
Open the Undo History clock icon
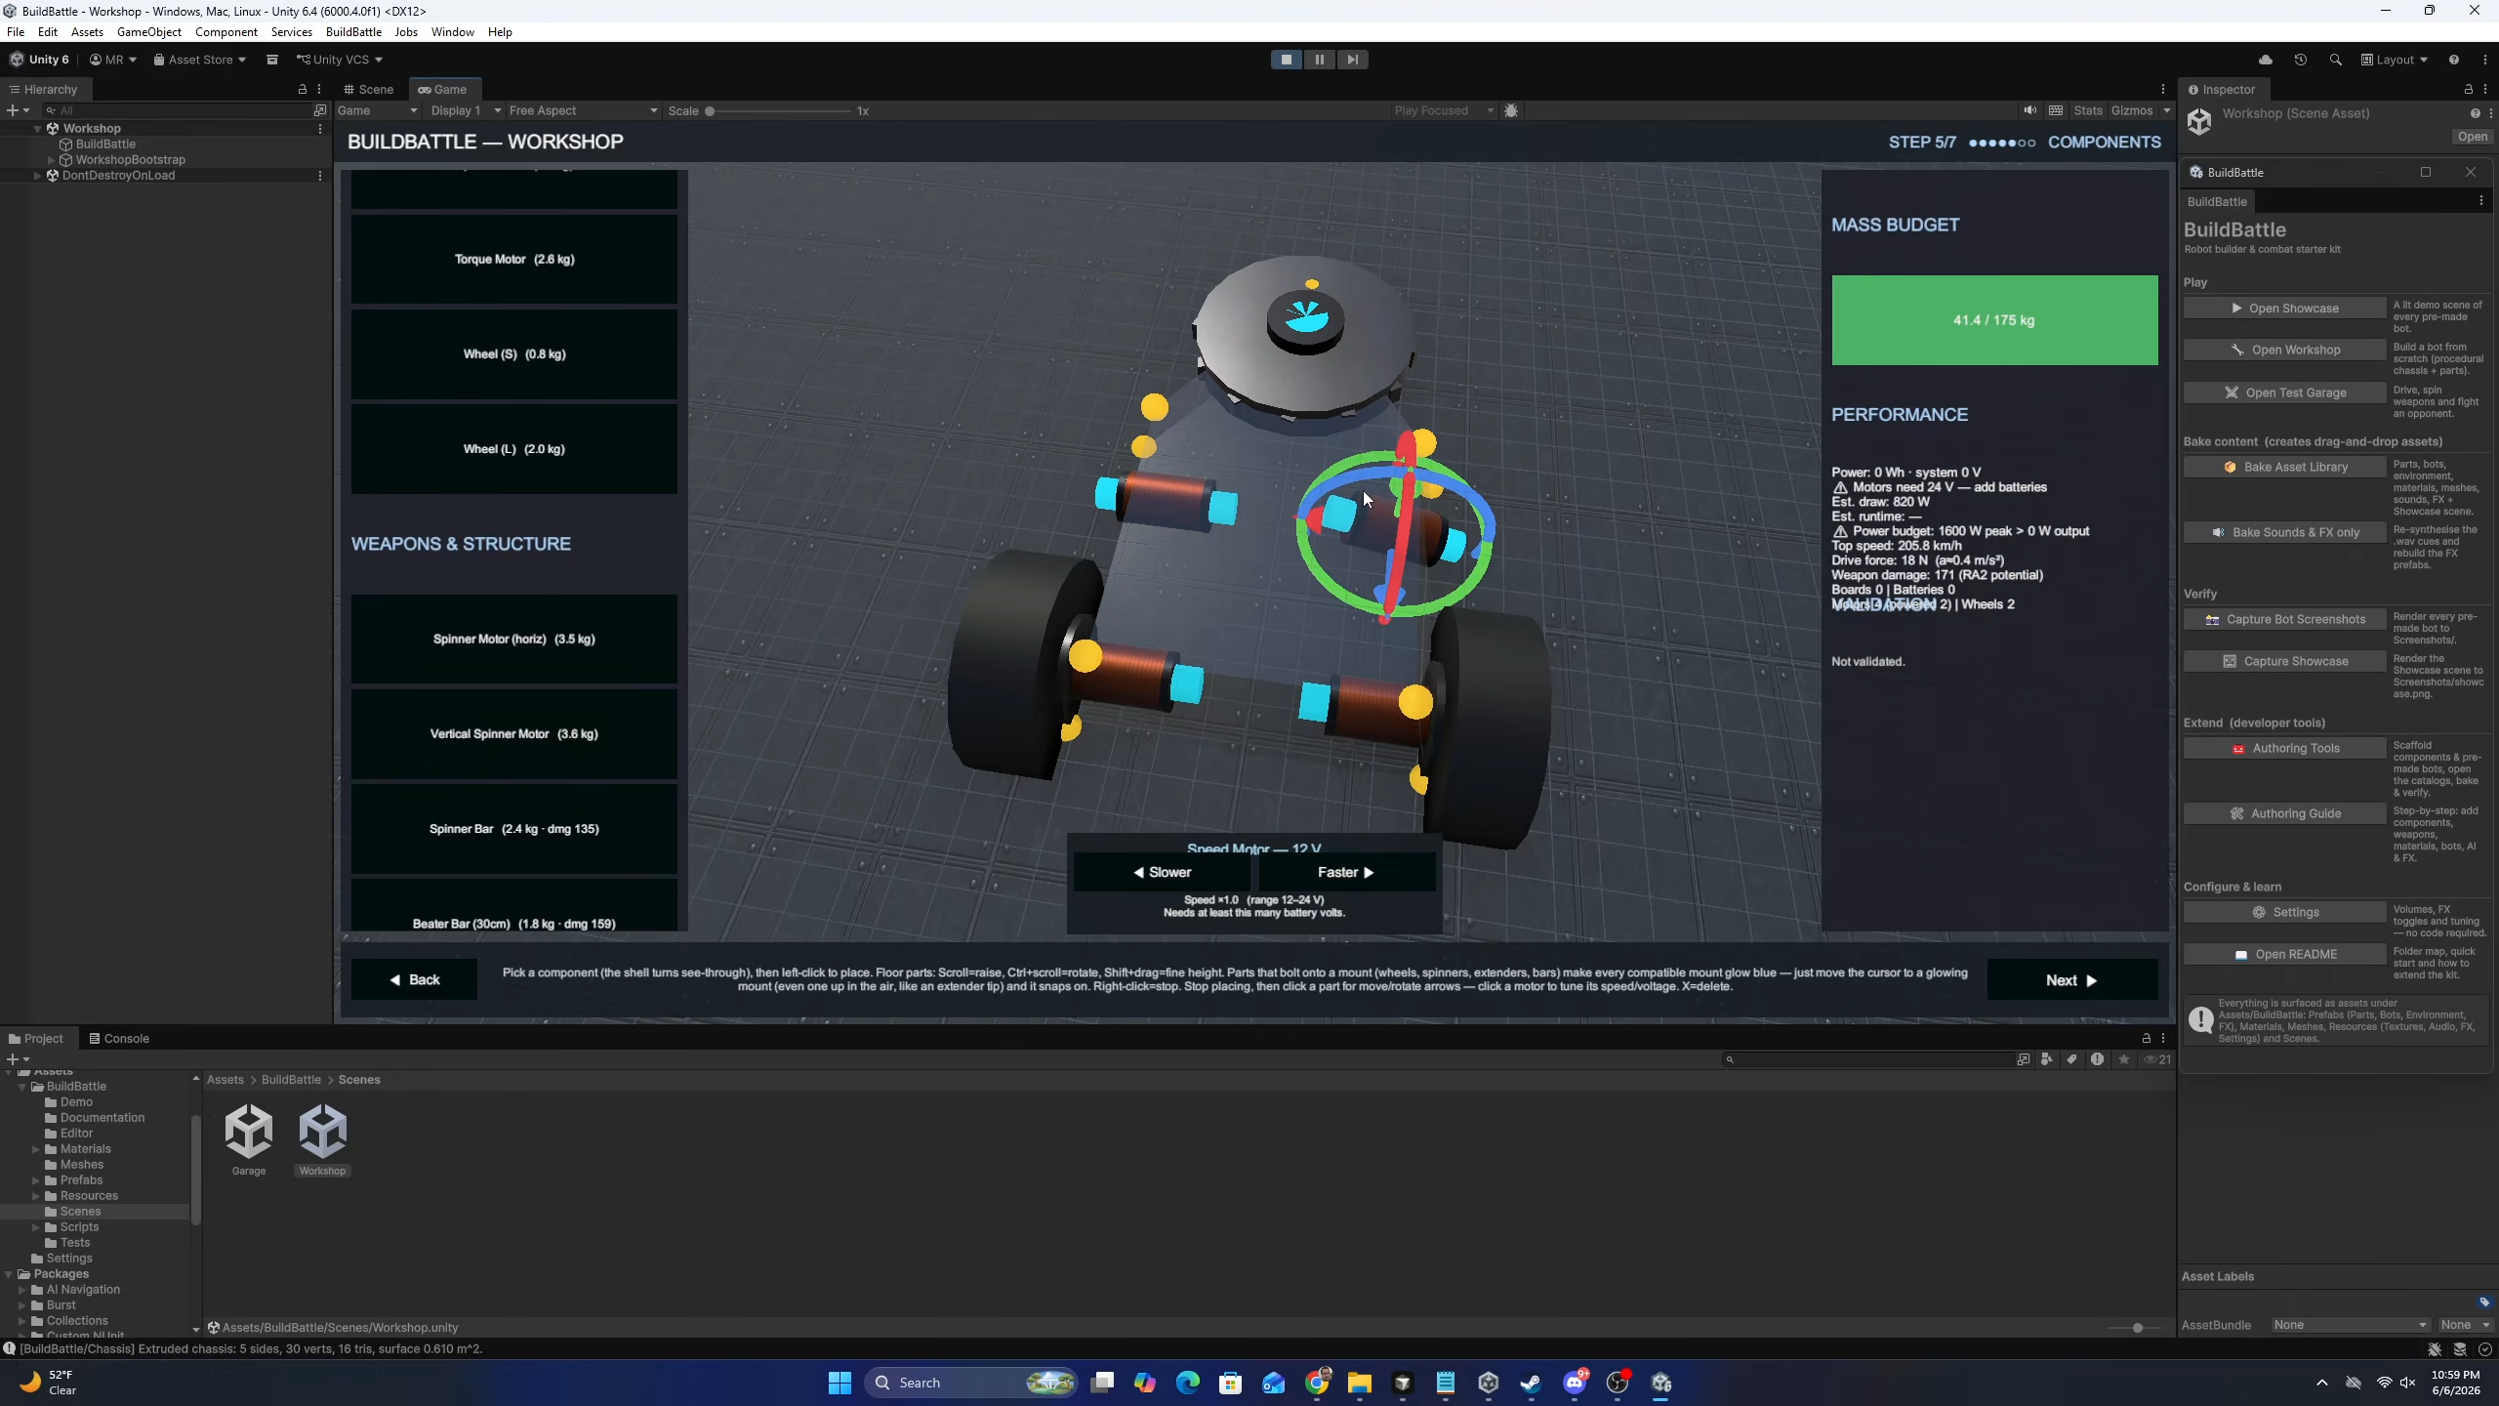click(x=2301, y=60)
